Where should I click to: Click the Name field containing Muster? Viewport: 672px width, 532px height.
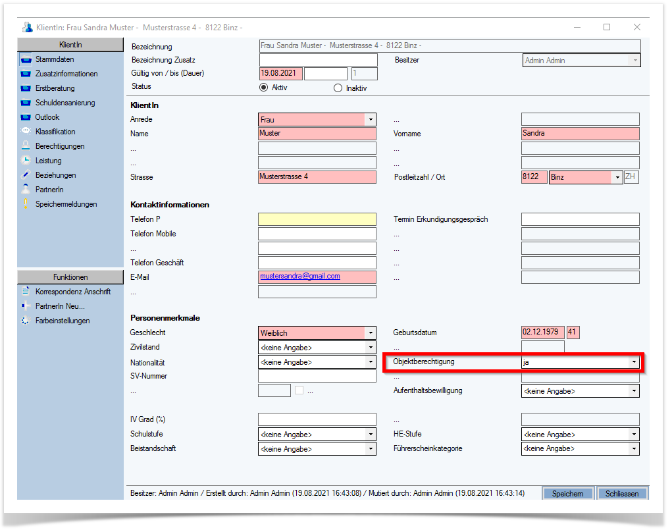click(317, 134)
